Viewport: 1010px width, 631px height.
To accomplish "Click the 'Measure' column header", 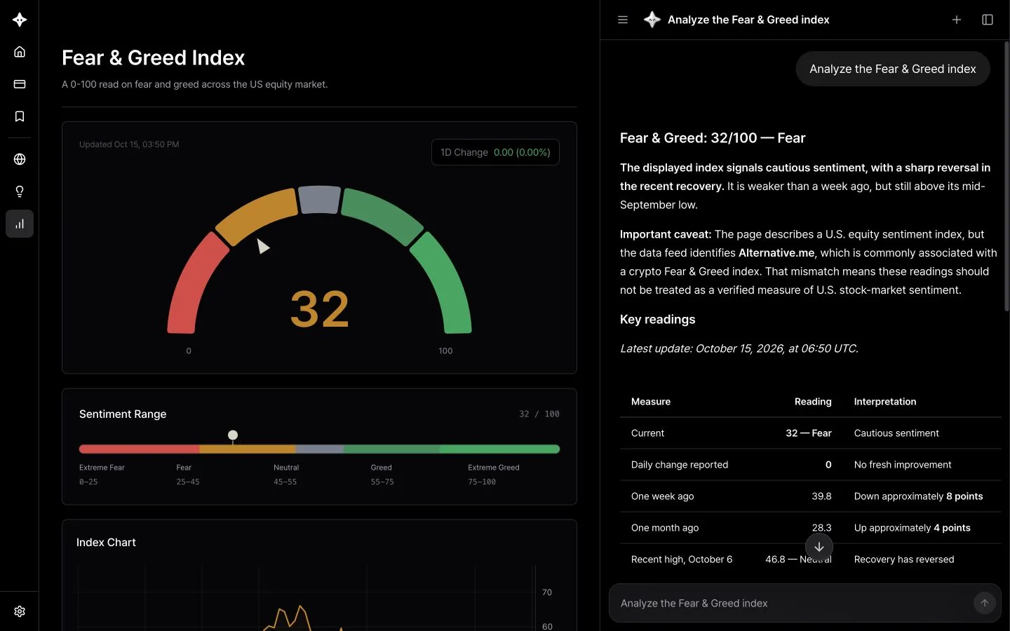I will pyautogui.click(x=651, y=402).
